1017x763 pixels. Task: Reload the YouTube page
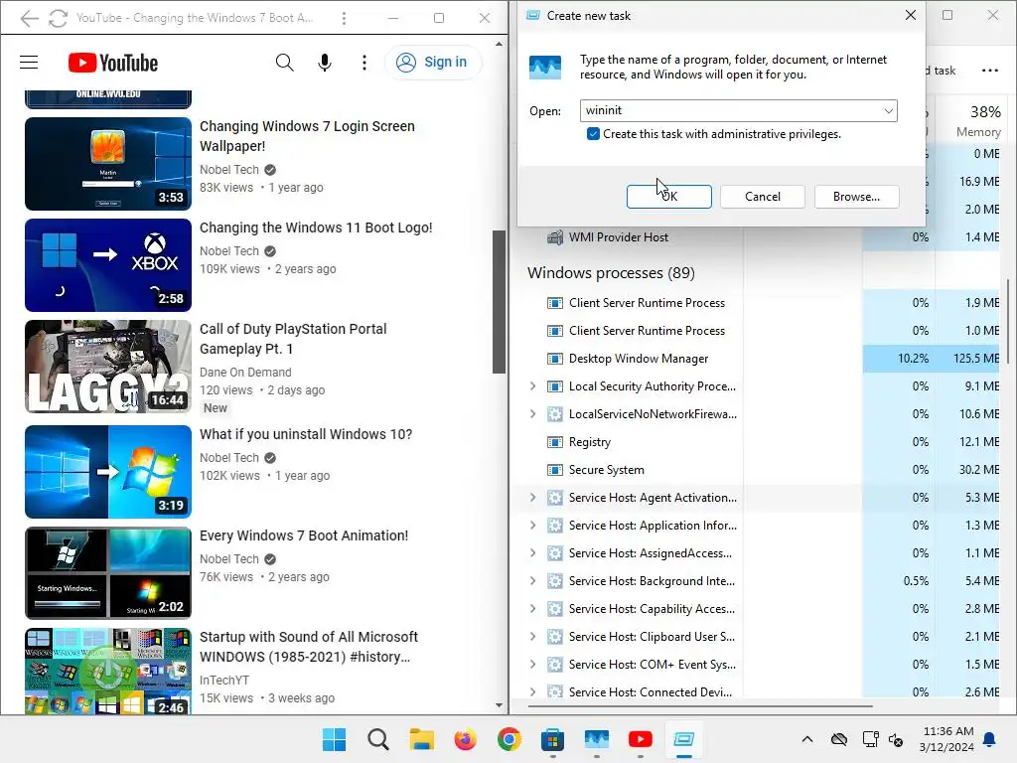pyautogui.click(x=58, y=18)
